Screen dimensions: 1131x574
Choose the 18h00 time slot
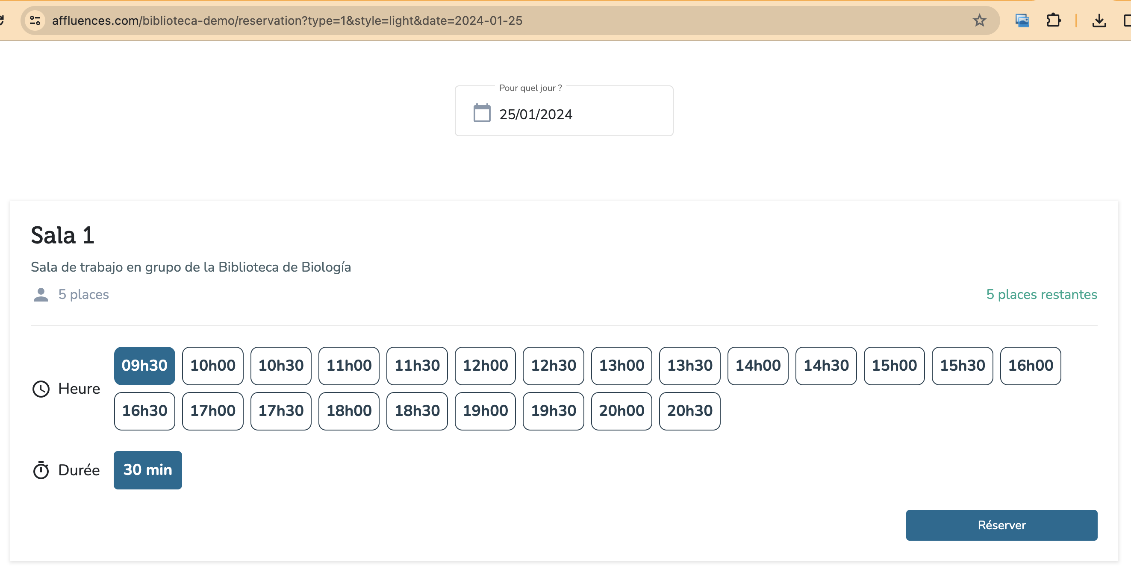click(x=349, y=411)
